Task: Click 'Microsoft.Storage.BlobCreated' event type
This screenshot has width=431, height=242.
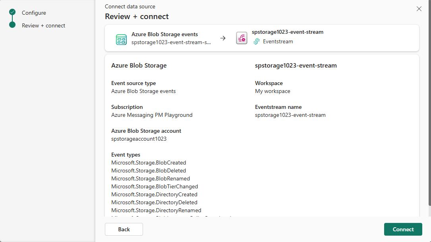Action: pos(149,163)
